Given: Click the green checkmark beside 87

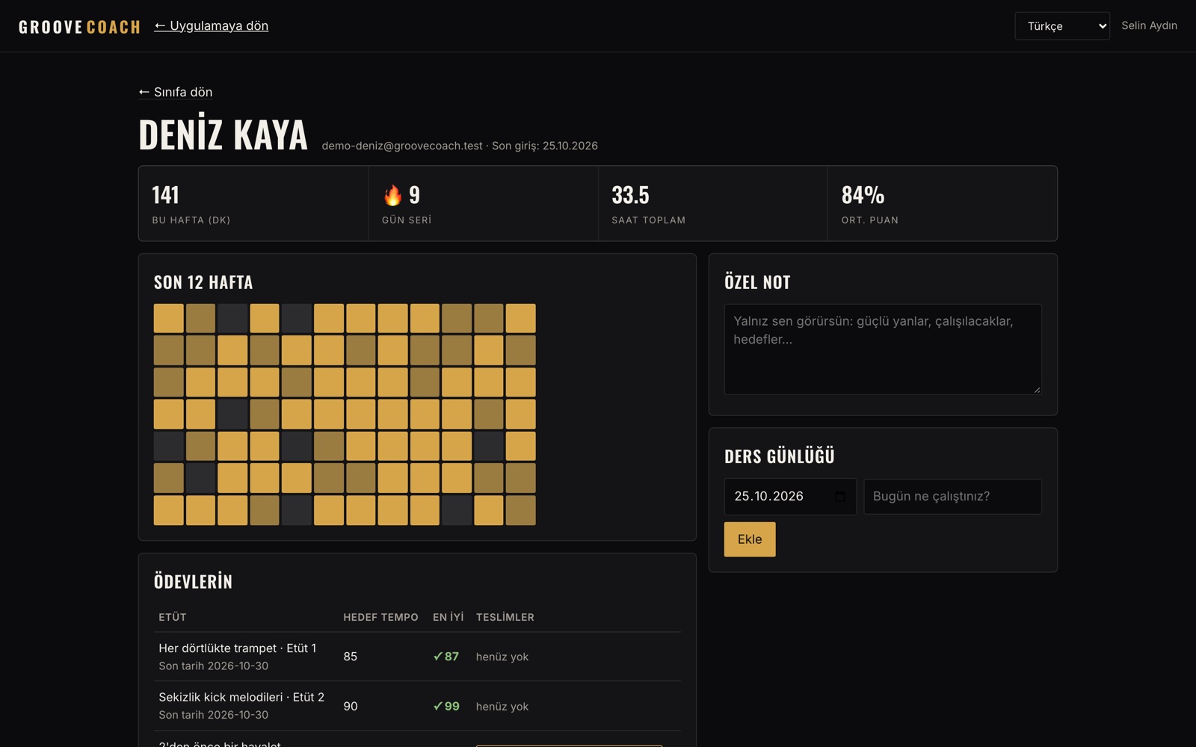Looking at the screenshot, I should [438, 657].
